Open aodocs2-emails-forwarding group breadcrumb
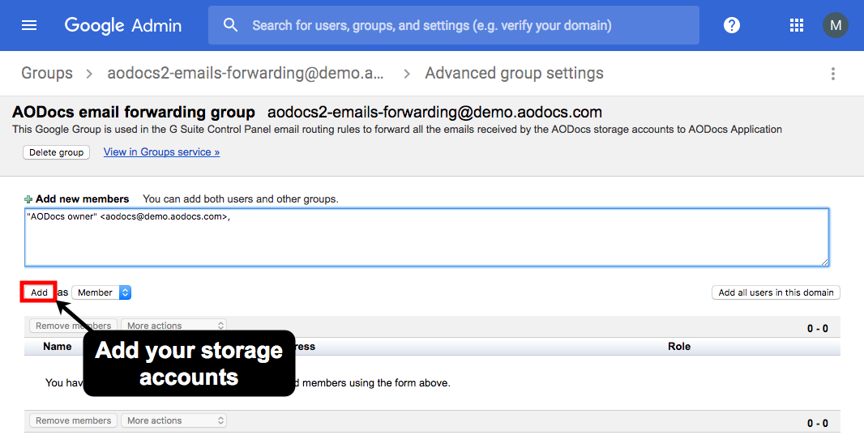 (x=246, y=73)
